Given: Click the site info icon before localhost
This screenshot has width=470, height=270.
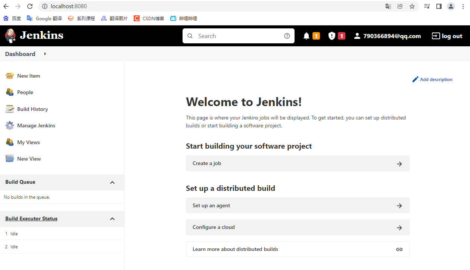Looking at the screenshot, I should click(x=44, y=6).
